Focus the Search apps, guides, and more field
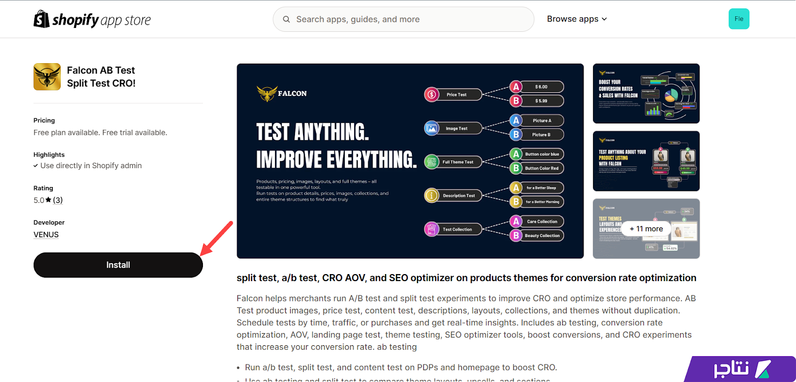796x382 pixels. point(403,19)
